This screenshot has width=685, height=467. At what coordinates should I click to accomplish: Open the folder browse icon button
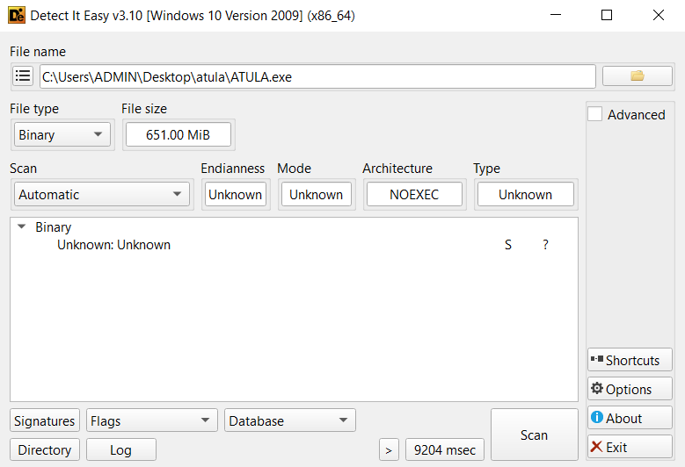pyautogui.click(x=638, y=76)
